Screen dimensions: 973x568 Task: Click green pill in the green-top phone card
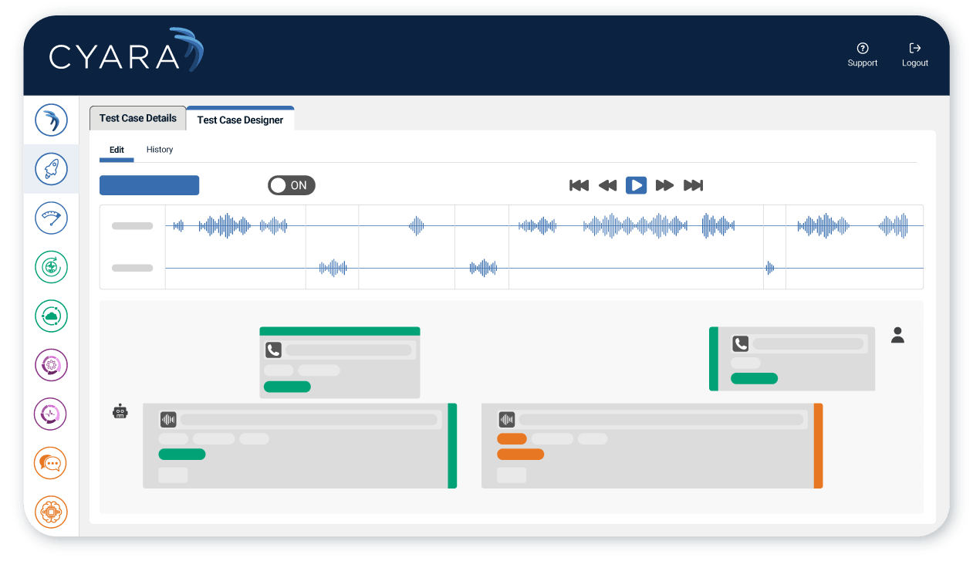click(x=287, y=387)
